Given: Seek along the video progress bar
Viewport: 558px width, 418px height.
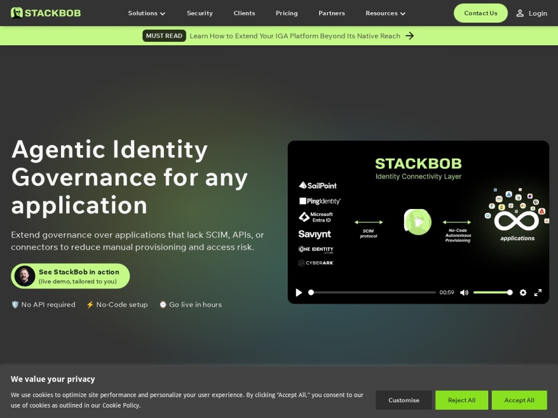Looking at the screenshot, I should [x=372, y=292].
